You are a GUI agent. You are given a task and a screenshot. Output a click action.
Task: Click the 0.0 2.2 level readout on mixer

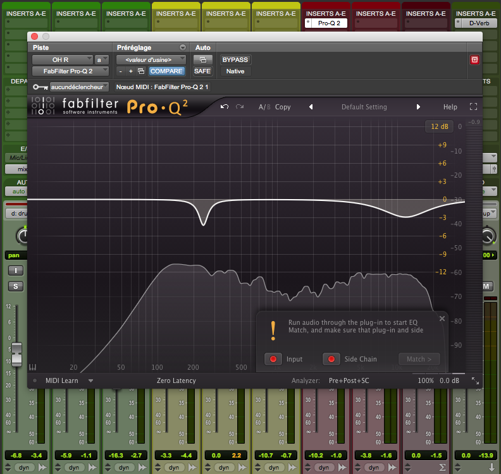(226, 456)
